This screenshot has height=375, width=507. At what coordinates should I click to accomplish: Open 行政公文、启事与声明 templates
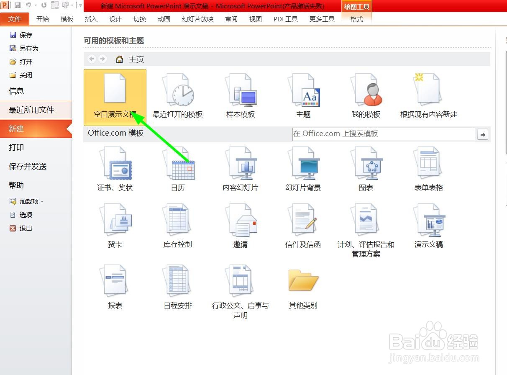click(241, 292)
